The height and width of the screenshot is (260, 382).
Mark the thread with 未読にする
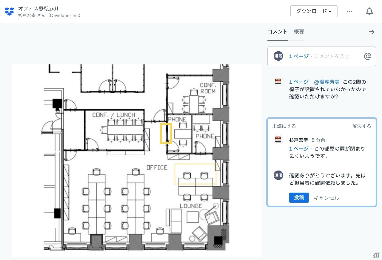coord(284,126)
